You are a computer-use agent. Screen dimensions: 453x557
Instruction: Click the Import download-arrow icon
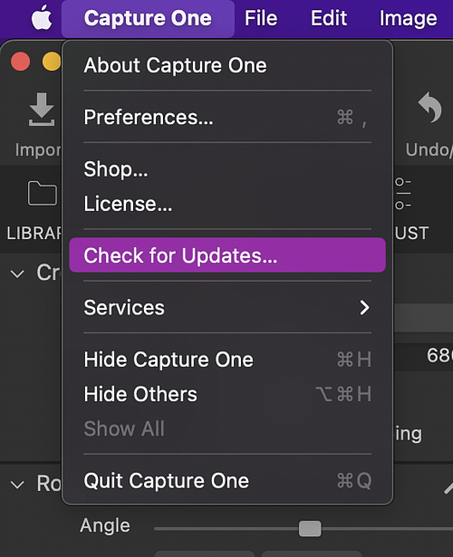point(42,110)
